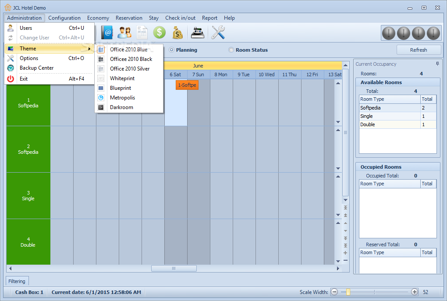Click the fourth alert exclamation indicator

click(x=433, y=33)
